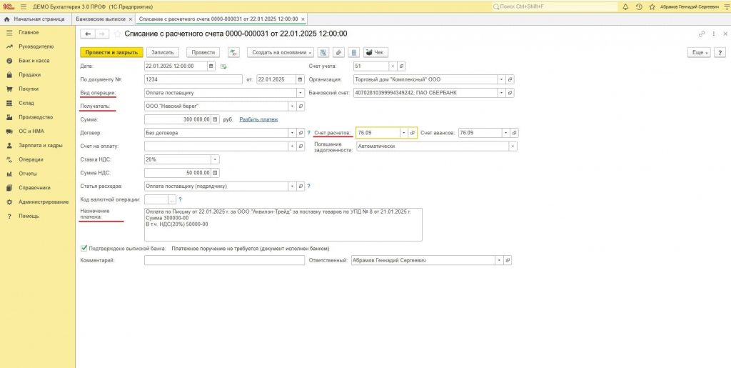Viewport: 731px width, 368px height.
Task: Click the document list icon beside paperclip
Action: click(x=354, y=53)
